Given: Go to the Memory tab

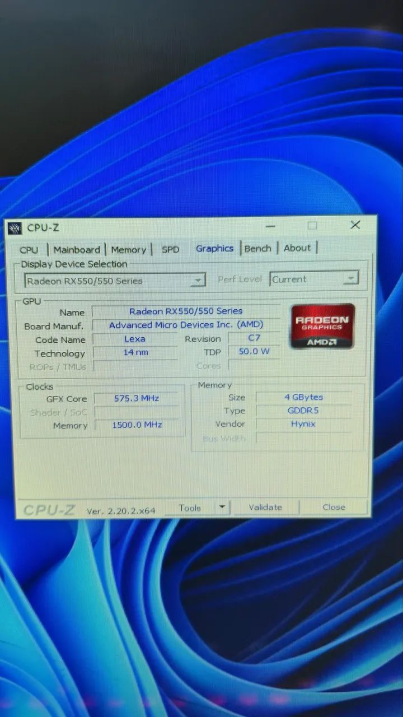Looking at the screenshot, I should (x=128, y=250).
